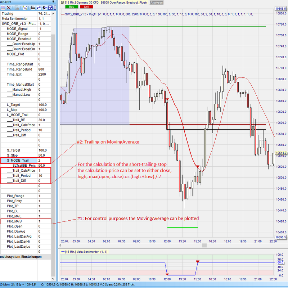Select the Meta Sentimentor row
This screenshot has width=288, height=288.
tap(26, 19)
